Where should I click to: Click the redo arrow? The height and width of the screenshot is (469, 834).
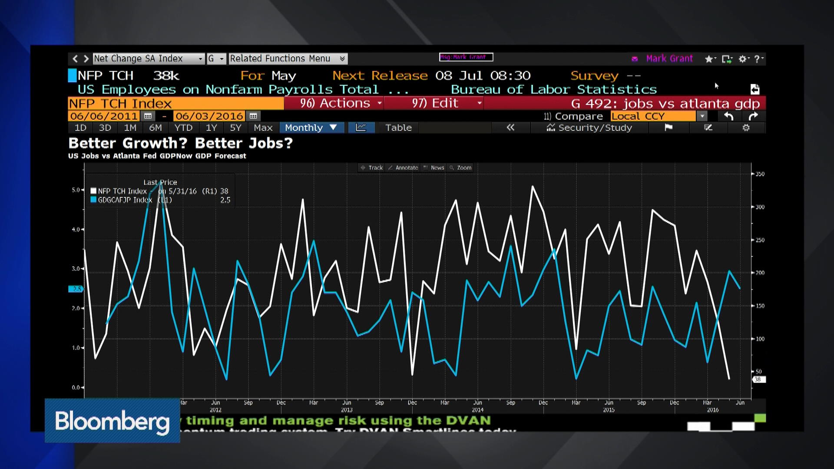[x=753, y=116]
